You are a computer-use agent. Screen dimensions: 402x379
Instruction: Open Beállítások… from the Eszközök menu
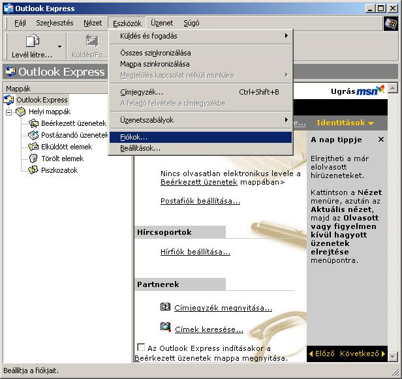coord(201,148)
